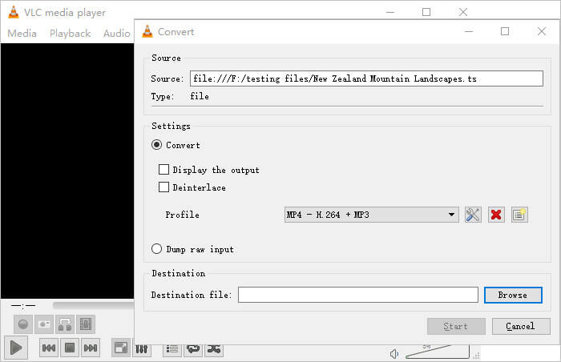
Task: Minimize the VLC media player main window
Action: coord(390,12)
